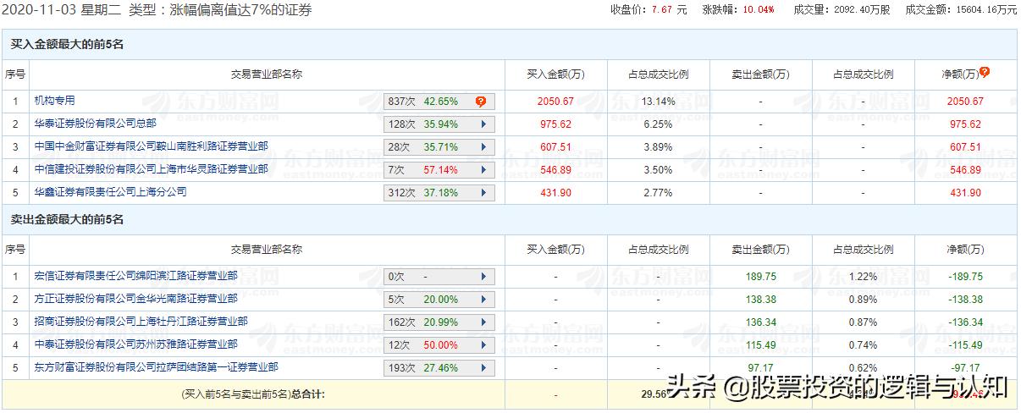Open 方正证券金华光南路营业部 link
1021x413 pixels.
click(x=135, y=299)
